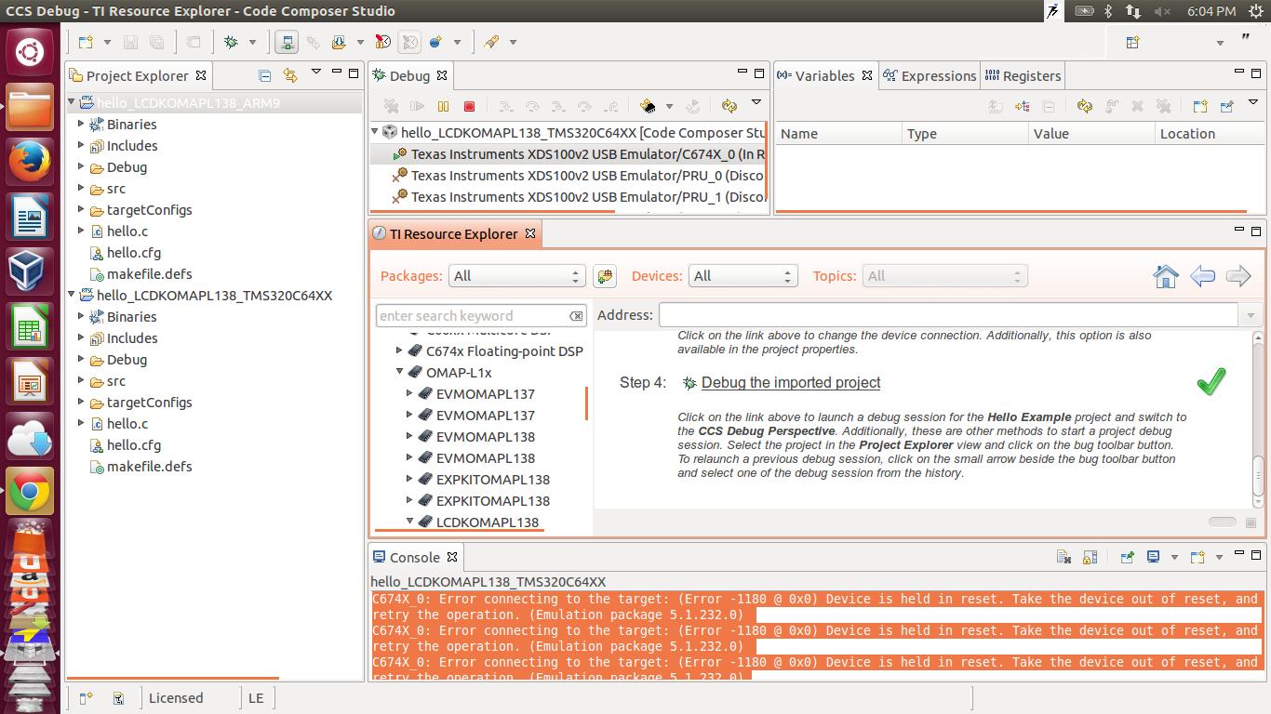Clear the console output
1271x714 pixels.
coord(1064,557)
